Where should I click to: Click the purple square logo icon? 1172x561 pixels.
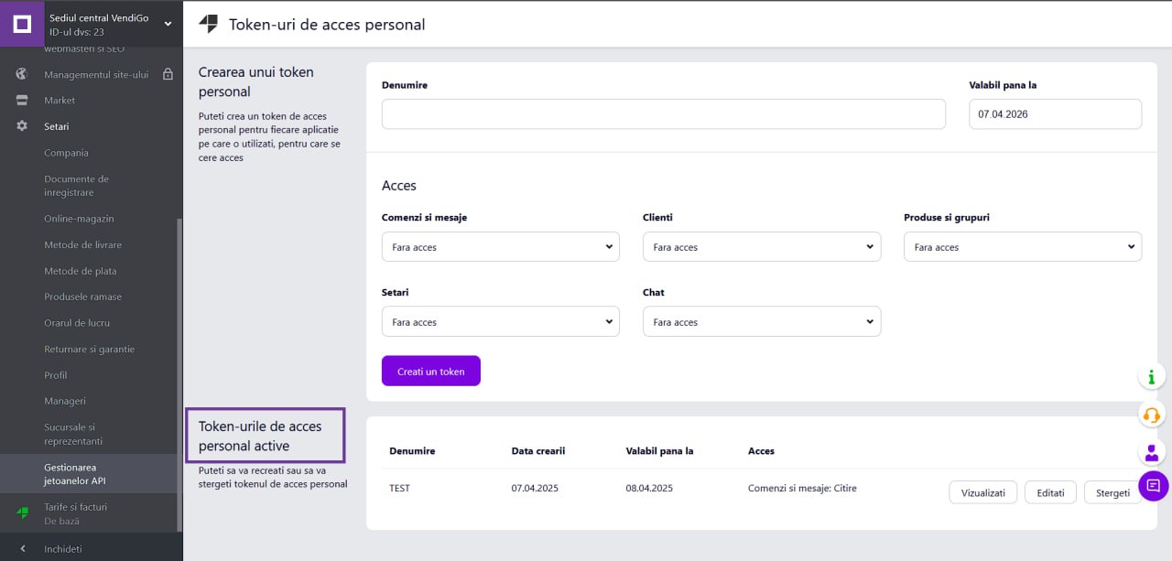[21, 24]
